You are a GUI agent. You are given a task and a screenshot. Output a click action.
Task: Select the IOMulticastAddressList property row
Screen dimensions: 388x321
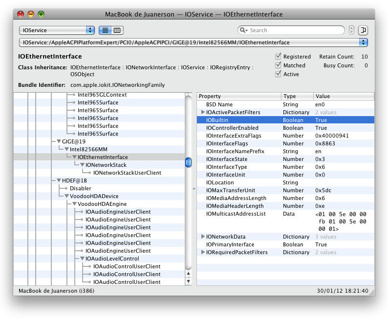tap(285, 221)
